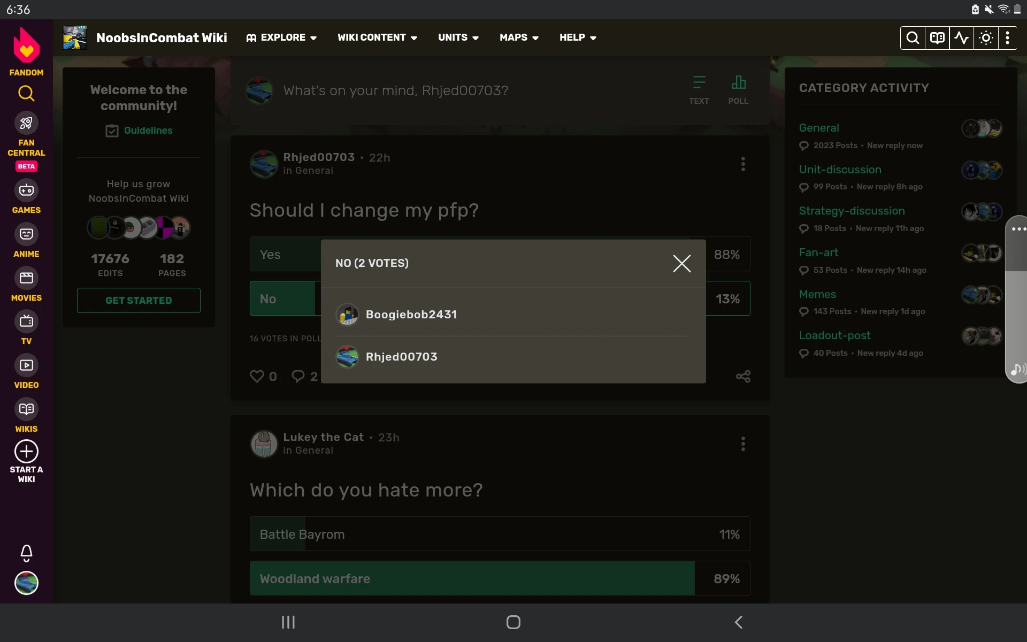Open the header vertical dots menu
Image resolution: width=1027 pixels, height=642 pixels.
[x=1007, y=38]
